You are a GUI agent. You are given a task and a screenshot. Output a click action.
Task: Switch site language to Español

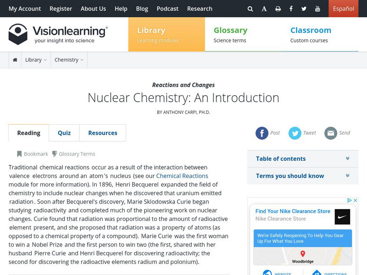343,9
